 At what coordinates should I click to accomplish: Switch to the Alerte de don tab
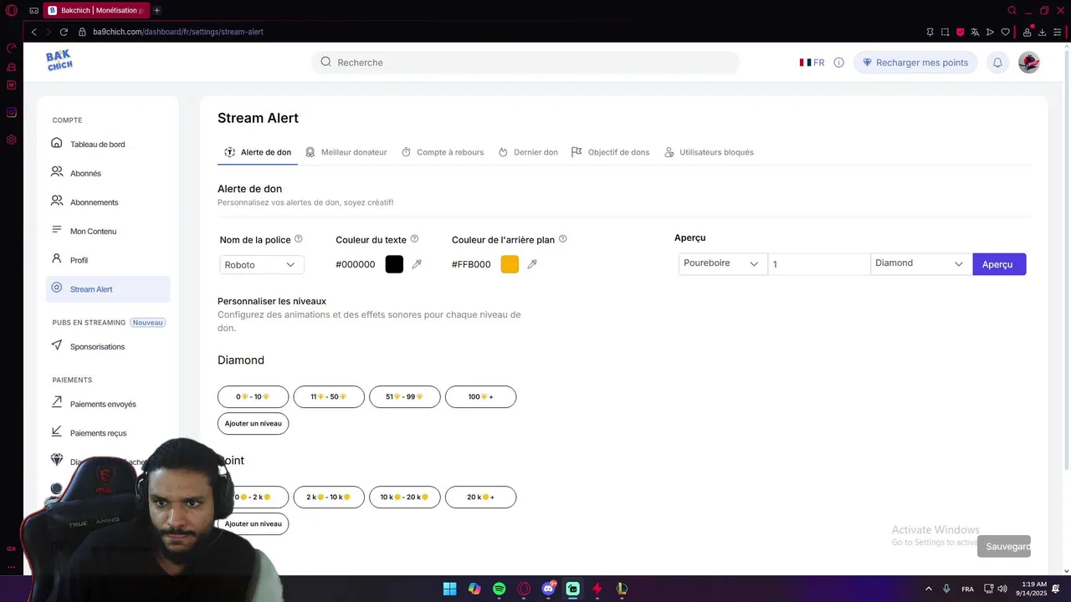(258, 152)
